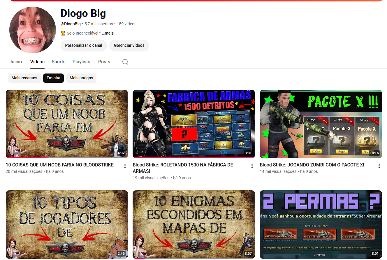Click '19 mil visualizações • há 9 anos' text

(x=162, y=178)
